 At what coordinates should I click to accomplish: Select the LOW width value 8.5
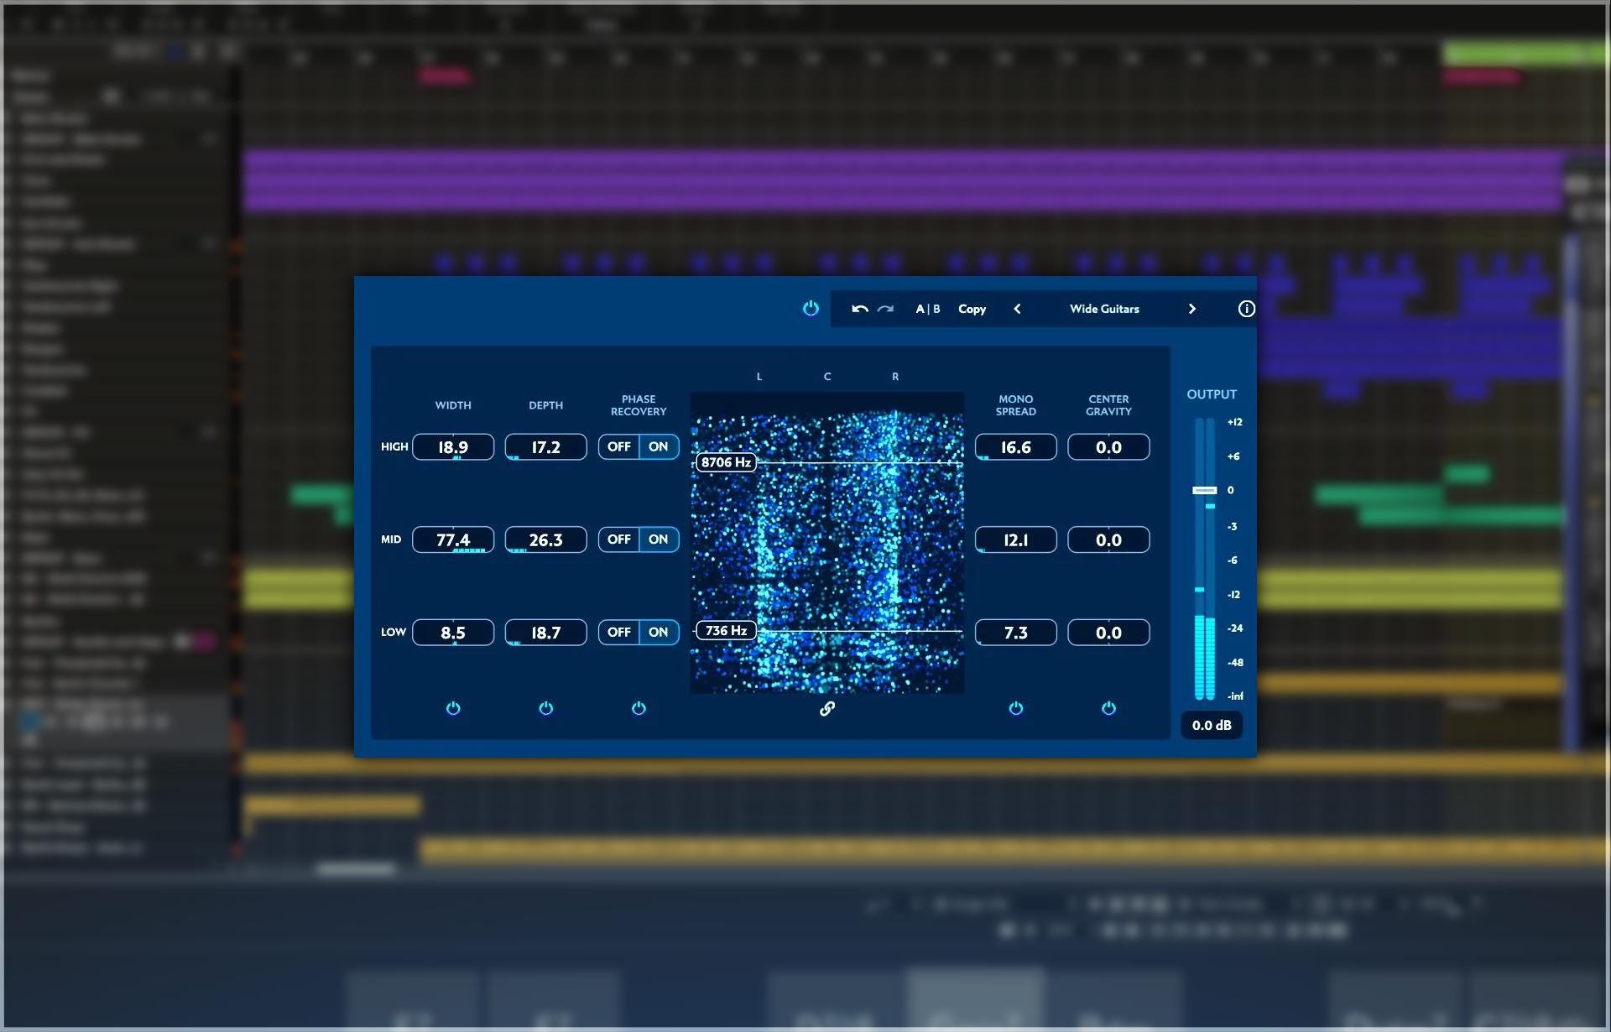tap(453, 633)
